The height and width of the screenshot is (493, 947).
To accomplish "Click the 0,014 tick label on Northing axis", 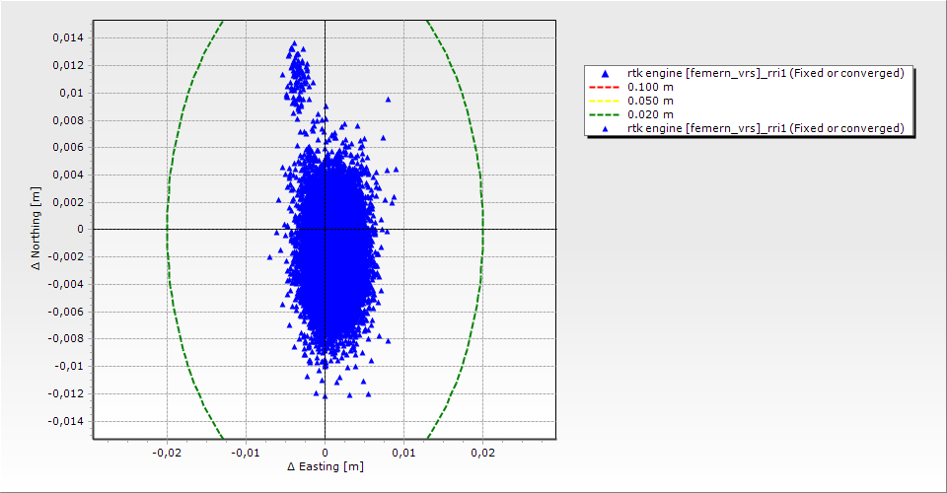I will click(68, 37).
